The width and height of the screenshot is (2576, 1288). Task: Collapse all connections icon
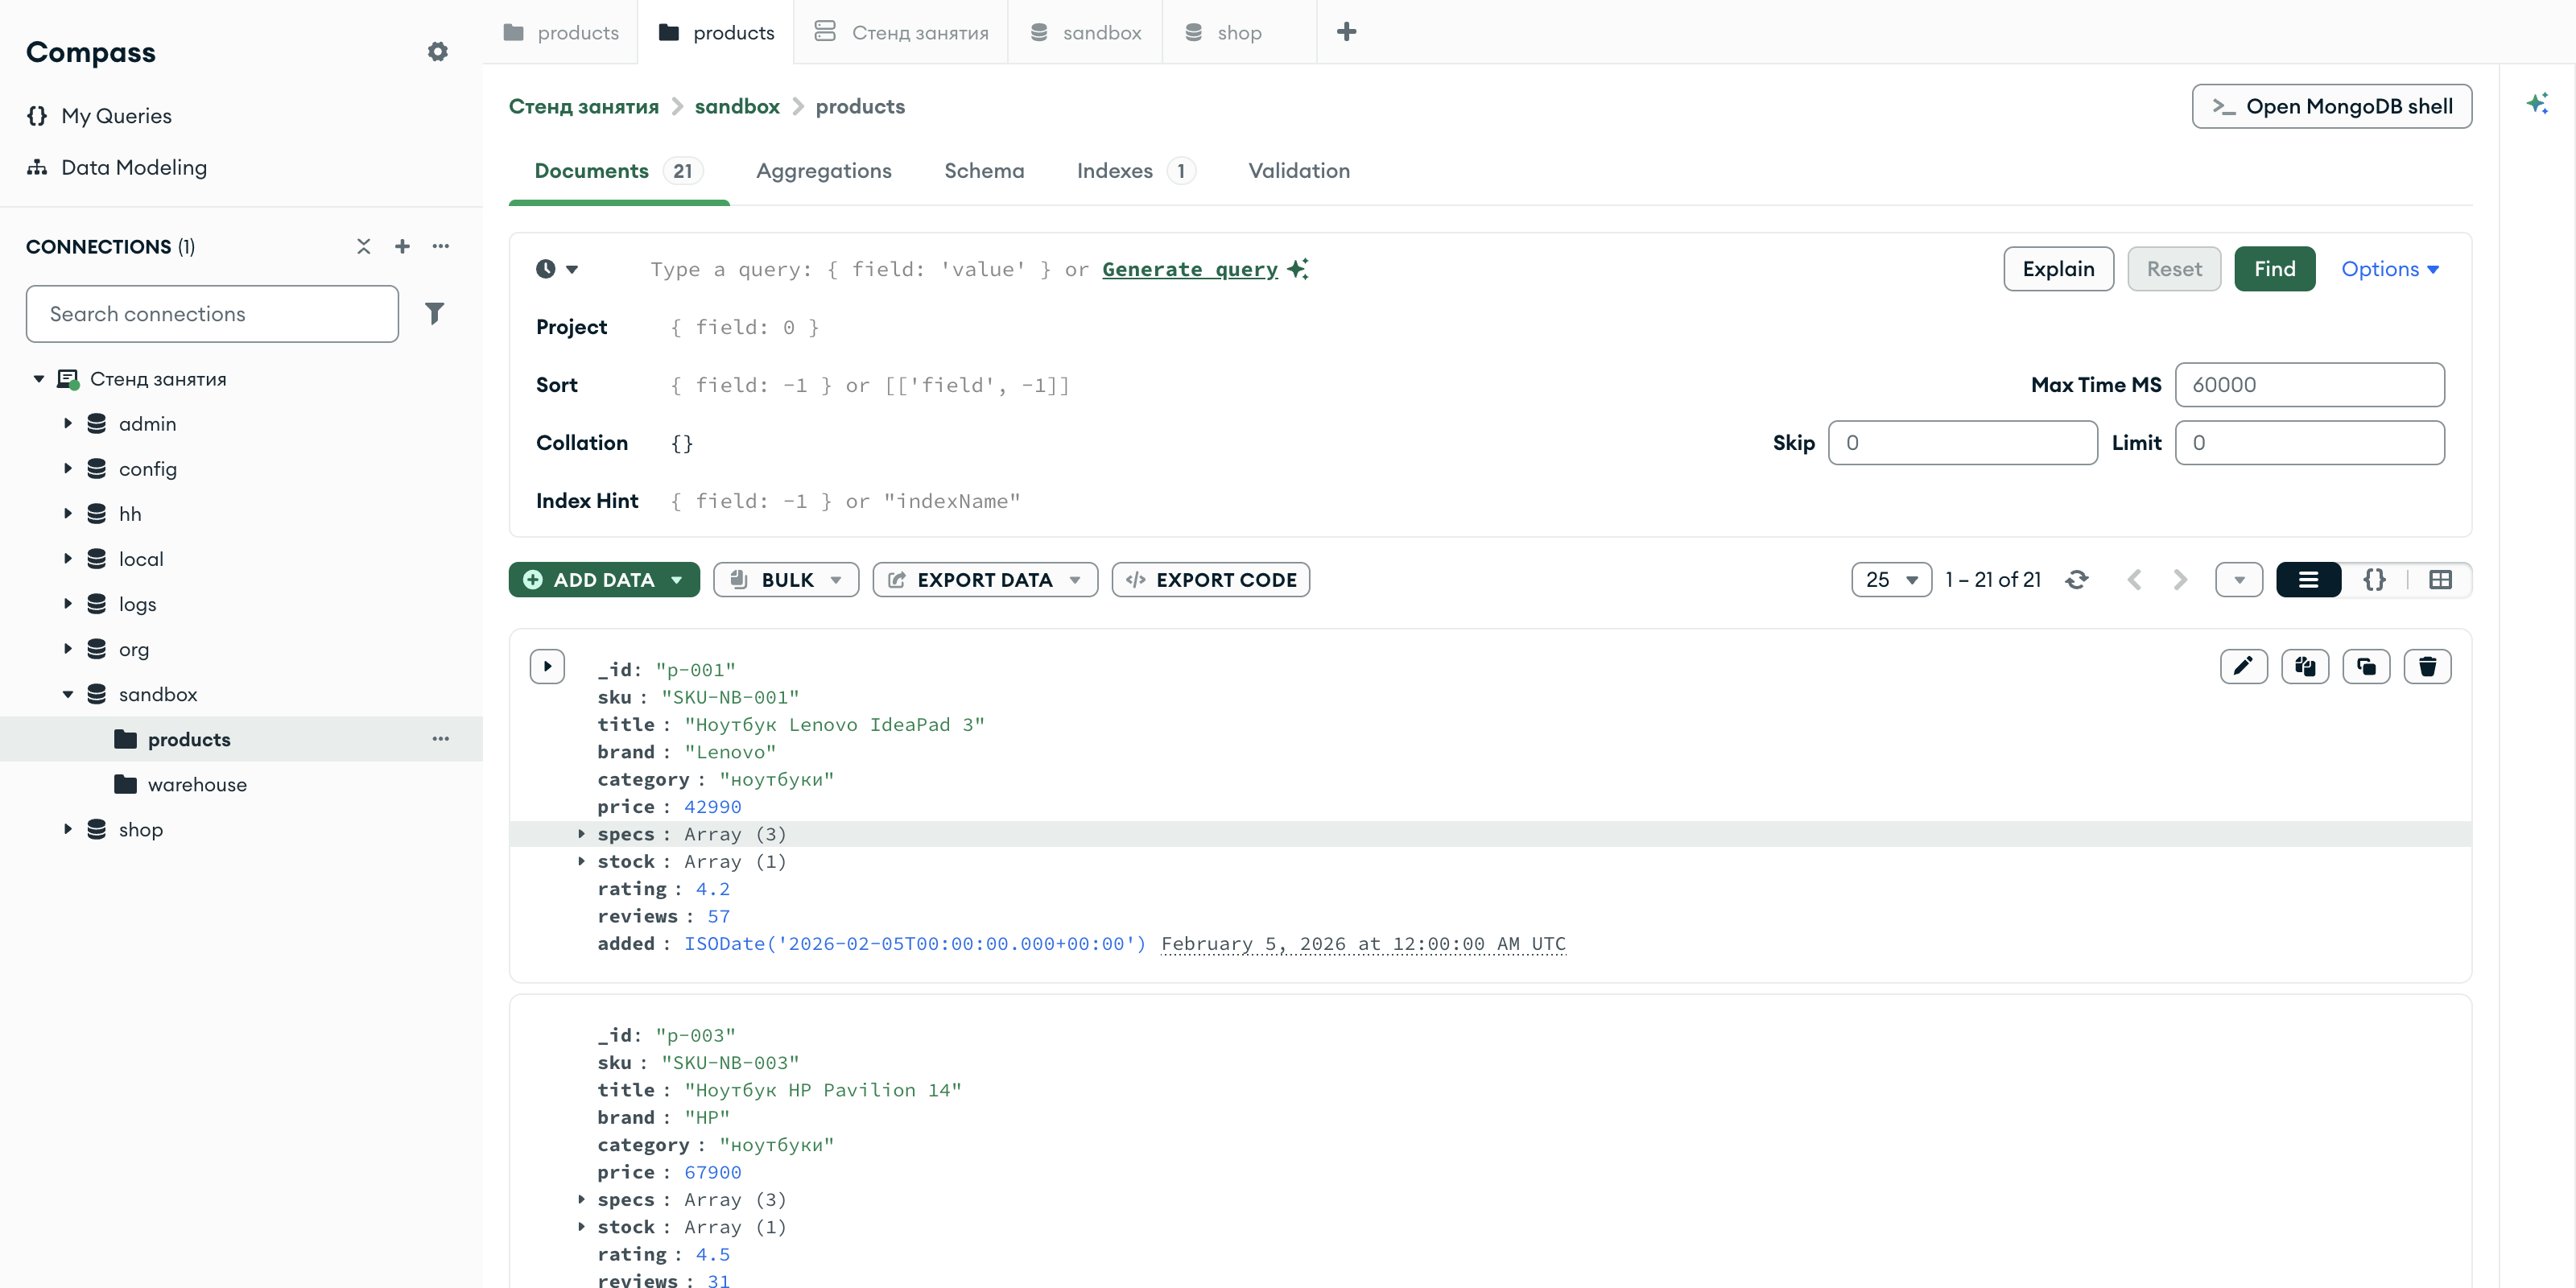pyautogui.click(x=364, y=246)
